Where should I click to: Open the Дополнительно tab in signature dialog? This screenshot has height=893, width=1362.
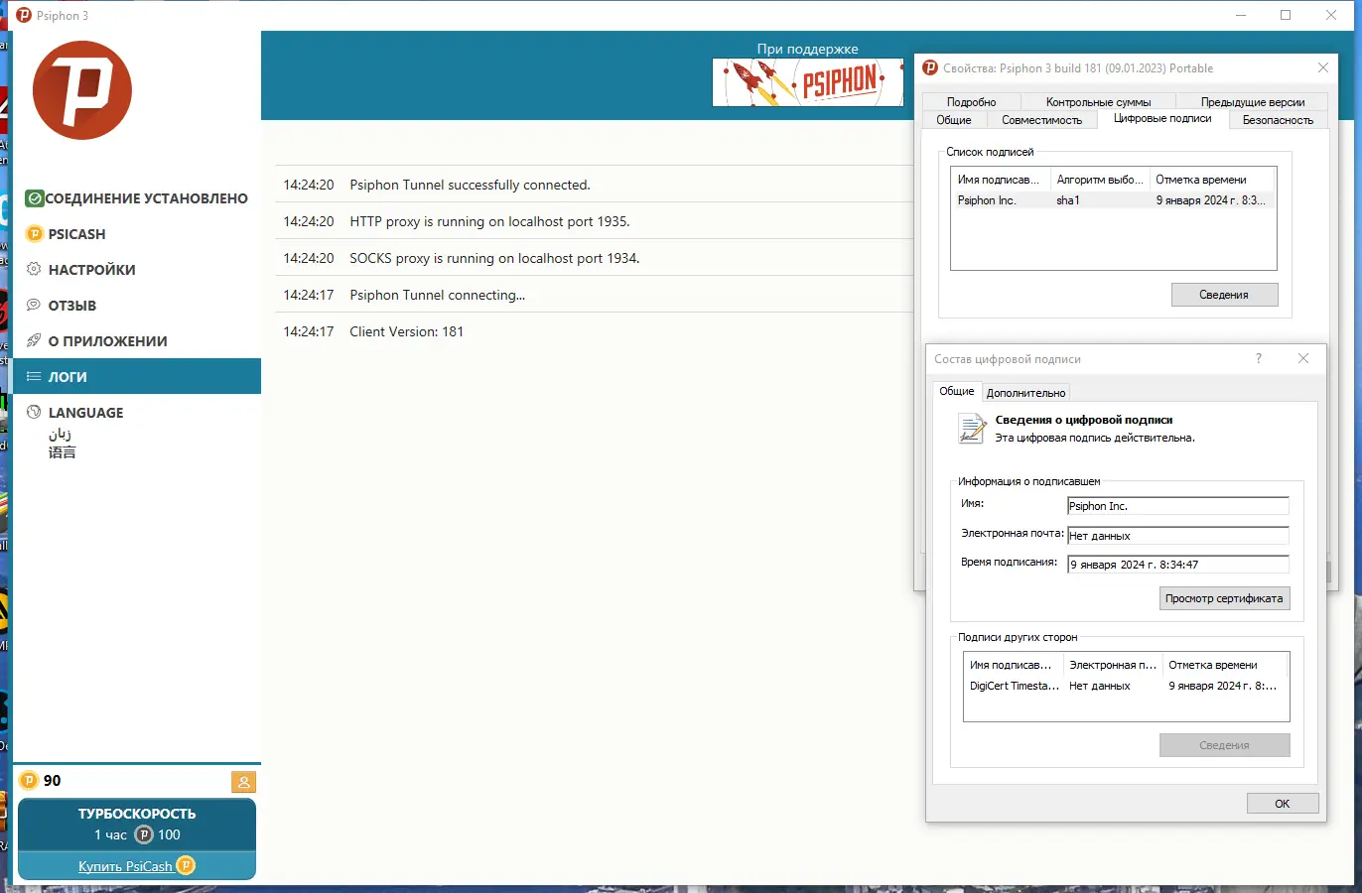click(1025, 393)
